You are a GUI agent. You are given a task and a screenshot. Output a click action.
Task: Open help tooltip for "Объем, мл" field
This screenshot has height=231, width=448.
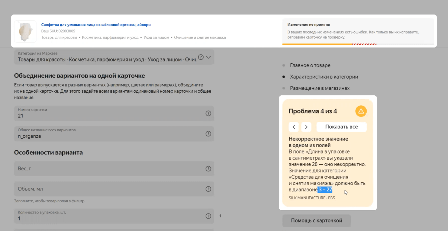point(208,189)
